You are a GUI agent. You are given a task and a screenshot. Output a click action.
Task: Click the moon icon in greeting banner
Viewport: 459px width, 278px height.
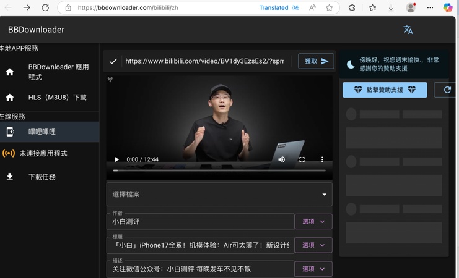[351, 64]
